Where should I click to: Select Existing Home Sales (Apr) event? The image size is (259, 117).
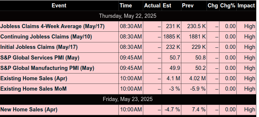click(34, 78)
